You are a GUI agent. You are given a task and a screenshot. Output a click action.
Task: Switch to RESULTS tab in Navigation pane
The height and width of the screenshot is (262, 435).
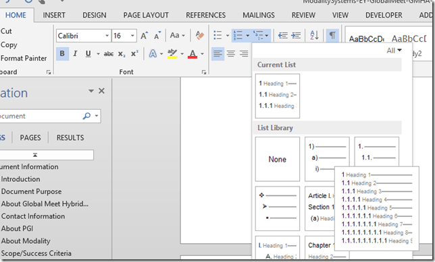click(x=70, y=137)
